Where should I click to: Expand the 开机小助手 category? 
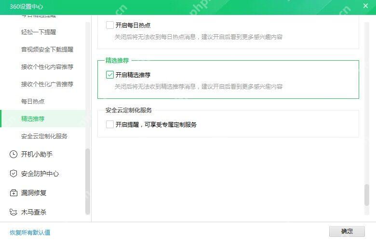[x=37, y=154]
